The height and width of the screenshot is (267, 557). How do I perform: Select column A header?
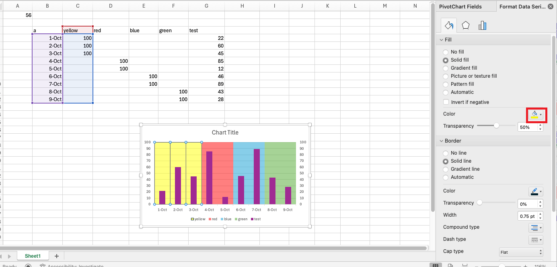click(17, 6)
